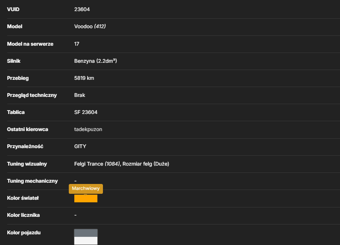The height and width of the screenshot is (245, 340).
Task: Click the Model na serwerze value 17
Action: pos(76,44)
